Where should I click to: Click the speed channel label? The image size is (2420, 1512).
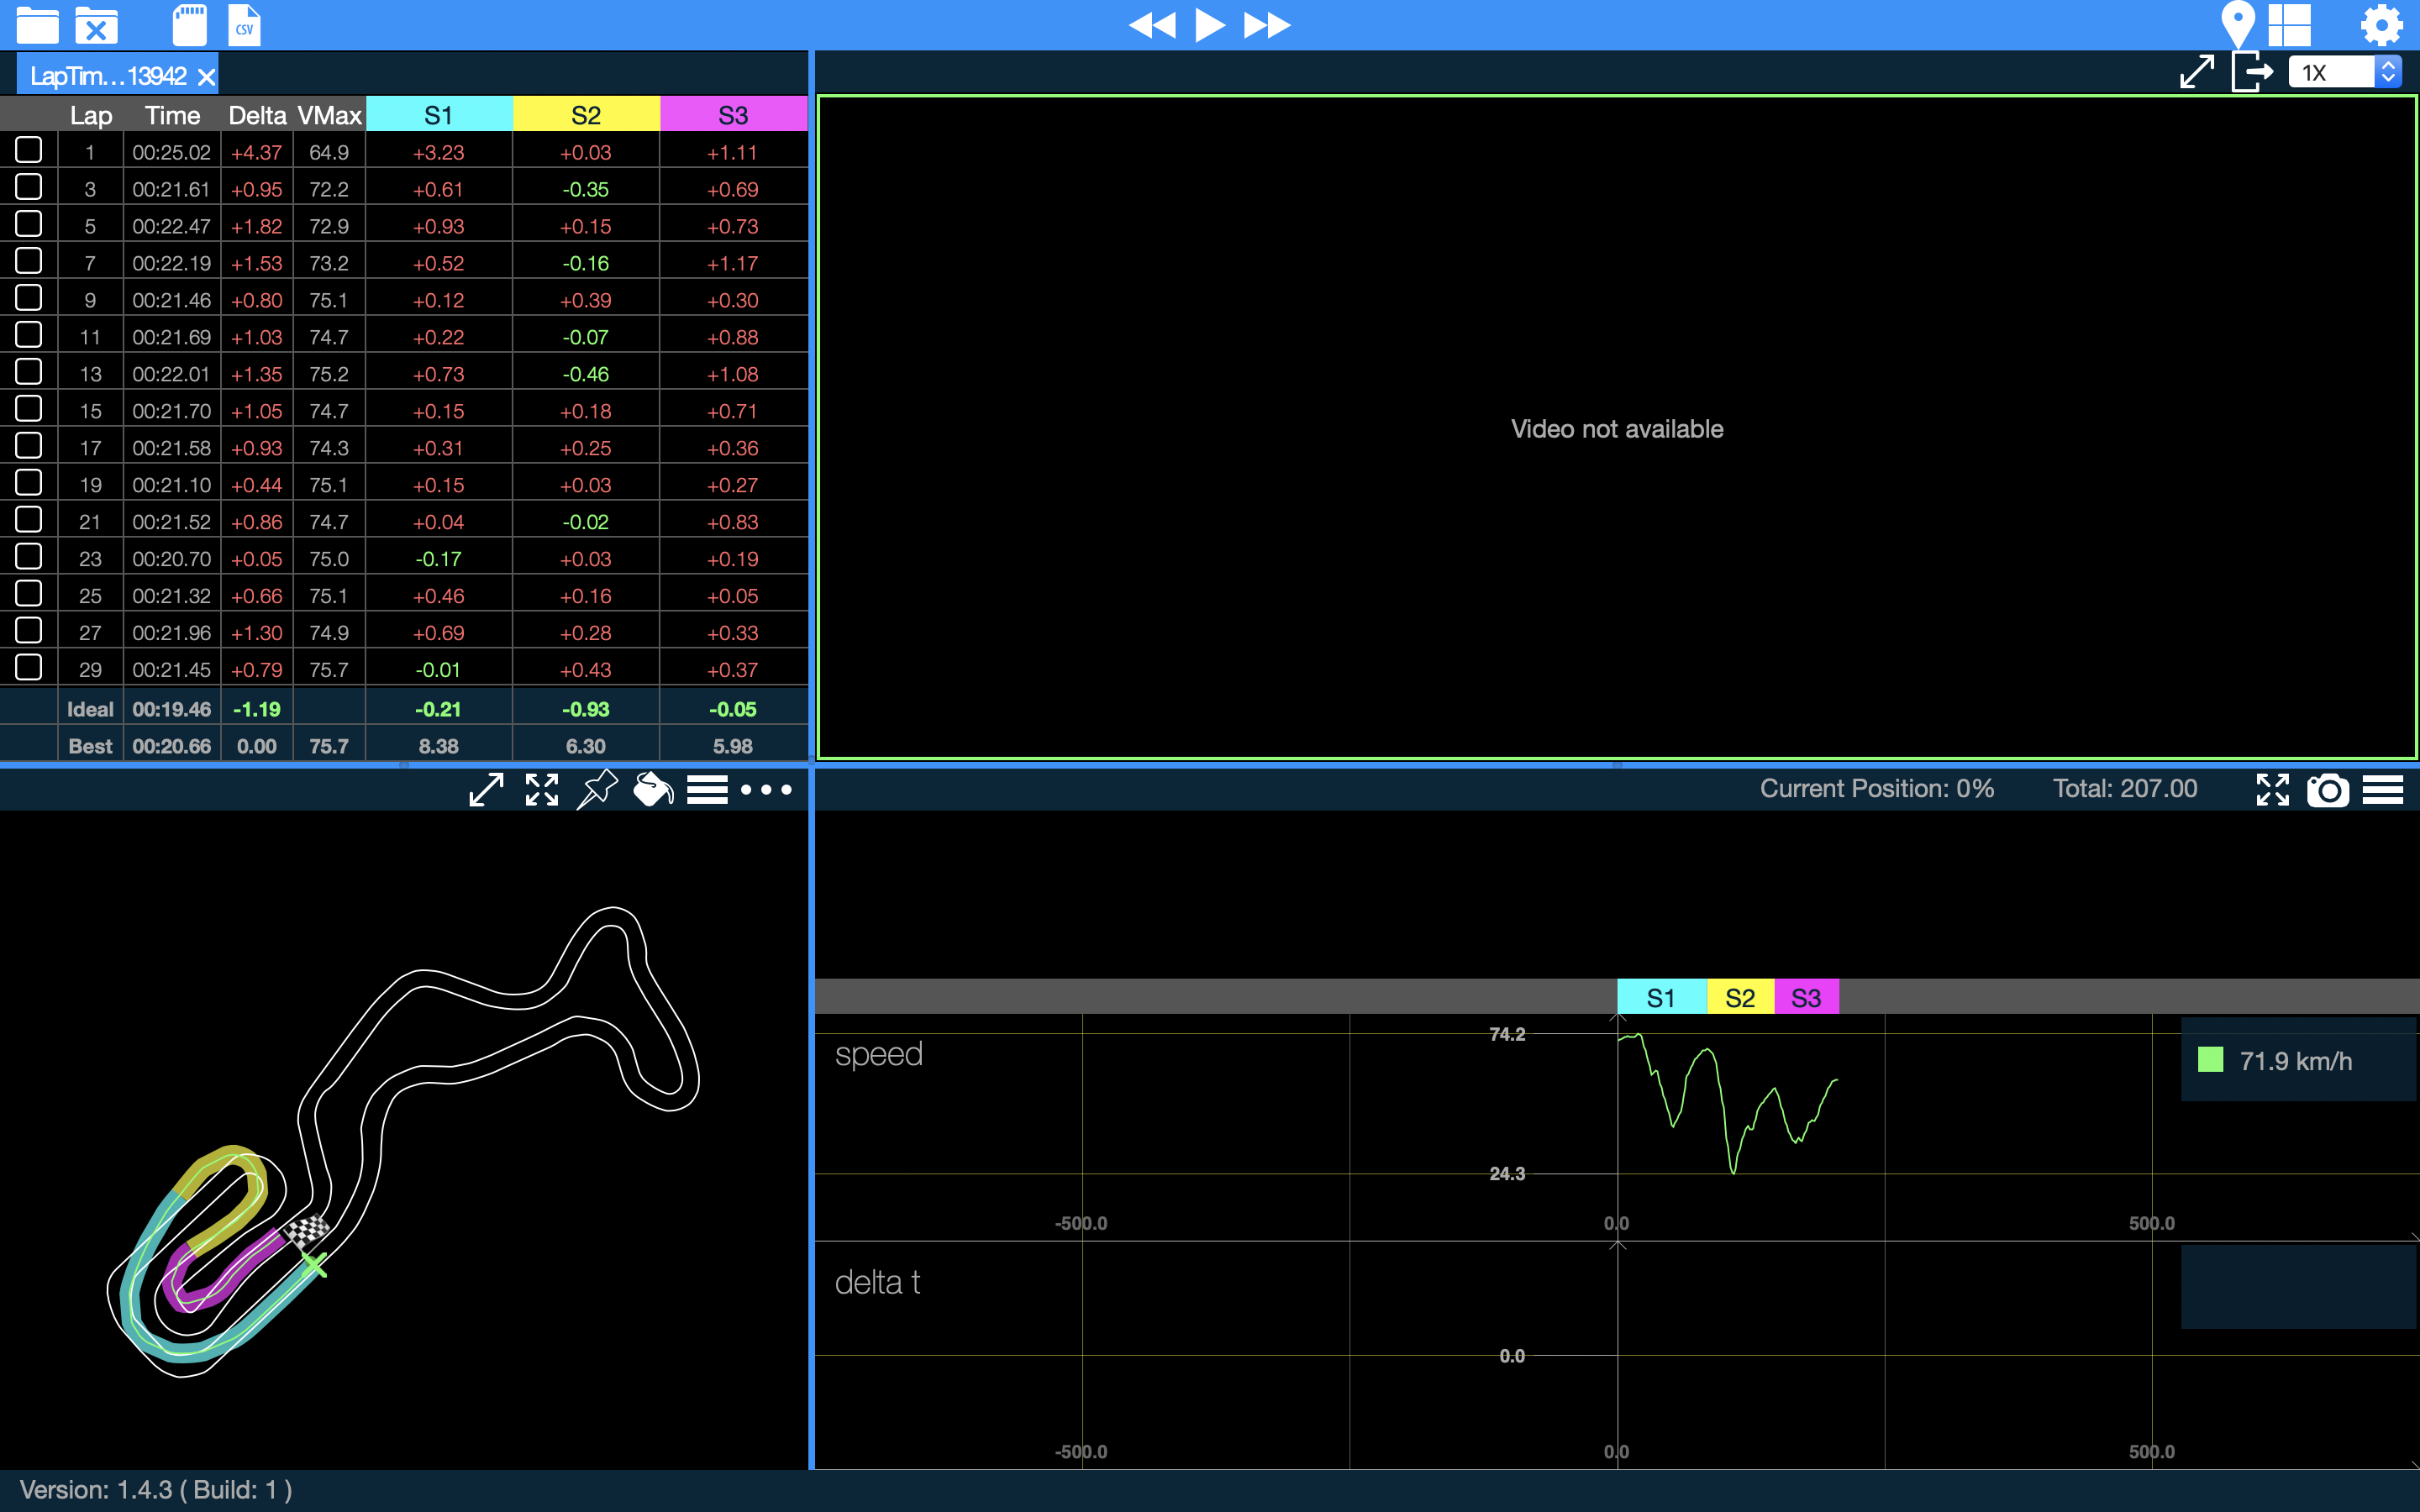pos(878,1054)
